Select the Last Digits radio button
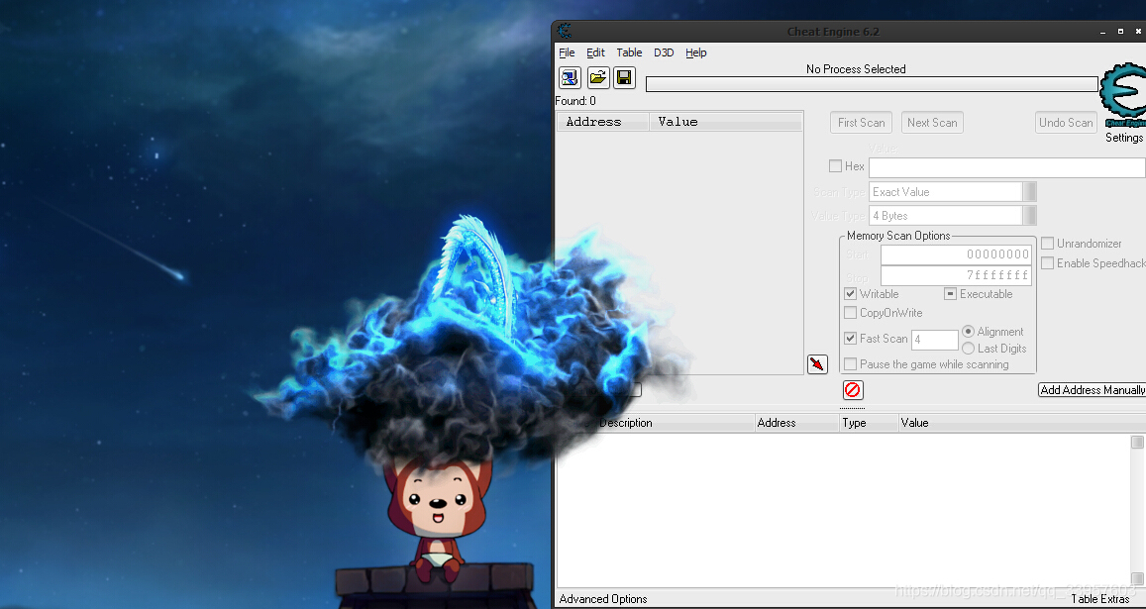The image size is (1146, 609). [969, 349]
